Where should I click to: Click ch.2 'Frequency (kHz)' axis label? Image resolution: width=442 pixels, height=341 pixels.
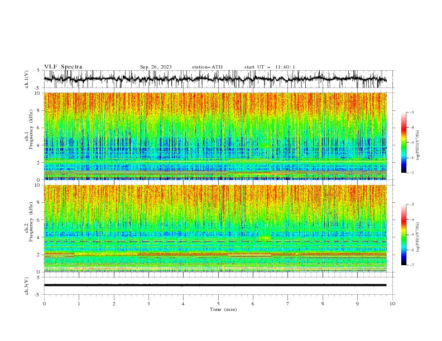pos(31,222)
